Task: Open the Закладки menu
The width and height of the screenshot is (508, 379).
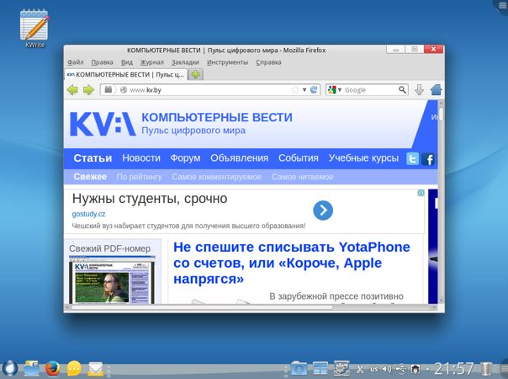Action: click(x=185, y=62)
